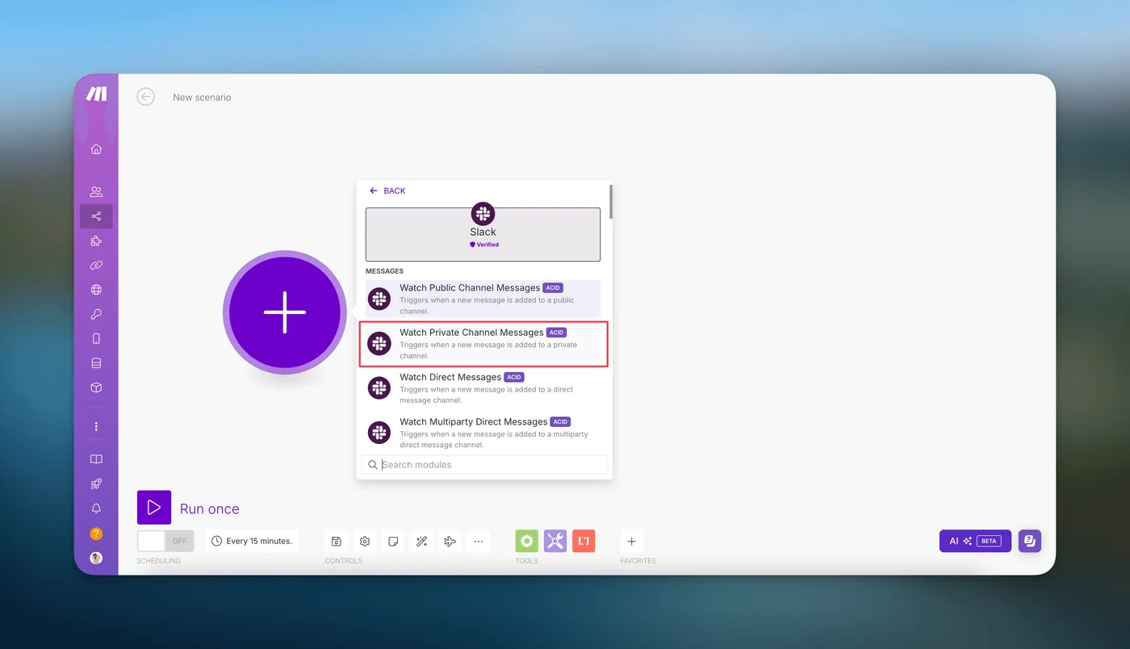The width and height of the screenshot is (1130, 649).
Task: Open the user avatar at sidebar bottom
Action: (x=96, y=558)
